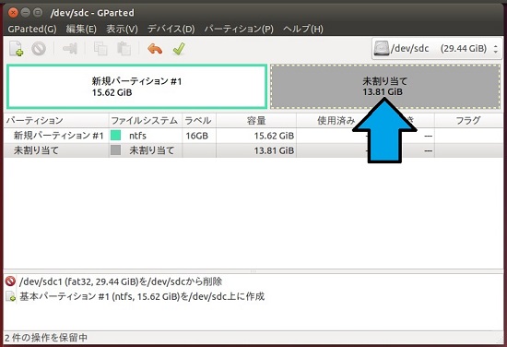Open the 表示(V) menu
This screenshot has width=507, height=347.
[x=122, y=30]
